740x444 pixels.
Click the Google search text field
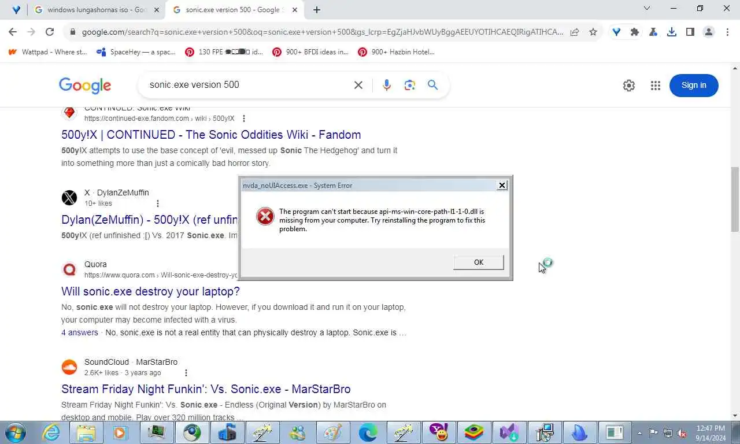[246, 85]
